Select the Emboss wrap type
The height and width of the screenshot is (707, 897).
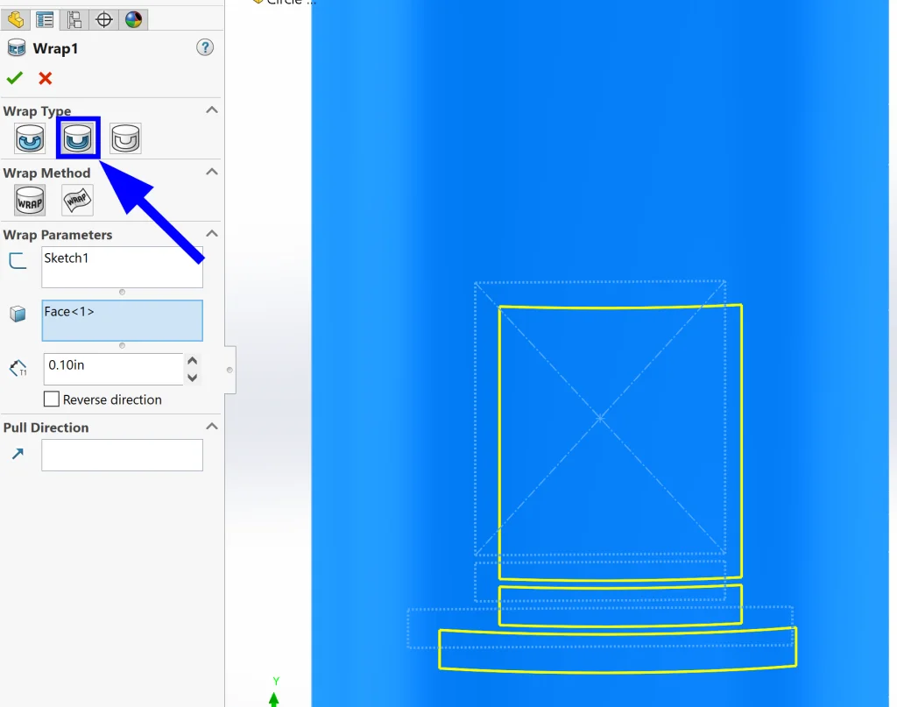click(30, 138)
